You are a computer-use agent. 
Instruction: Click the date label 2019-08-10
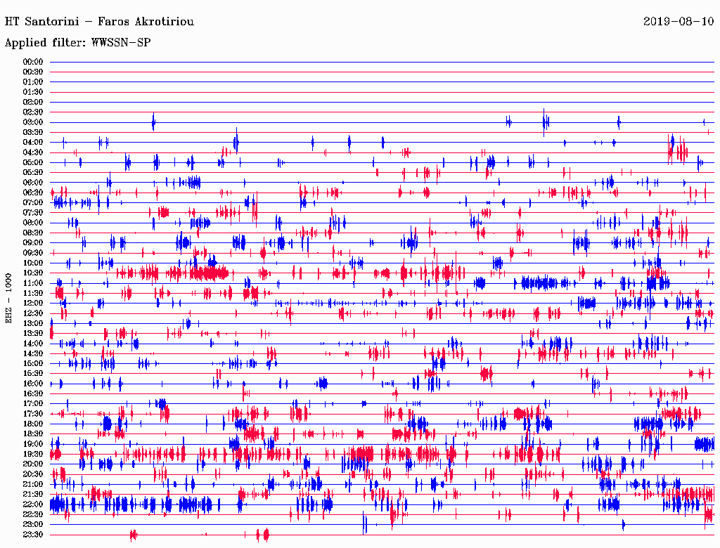tap(679, 22)
